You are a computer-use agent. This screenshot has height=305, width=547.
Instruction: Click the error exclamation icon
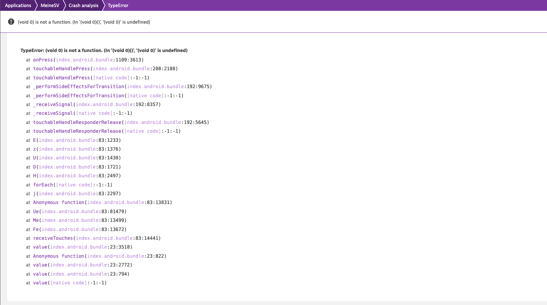11,22
